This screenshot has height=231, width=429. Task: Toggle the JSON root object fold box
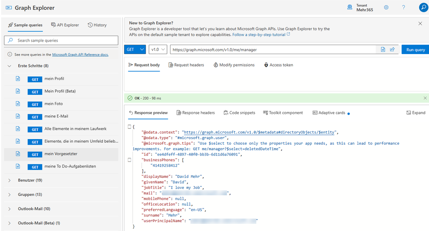(x=129, y=126)
